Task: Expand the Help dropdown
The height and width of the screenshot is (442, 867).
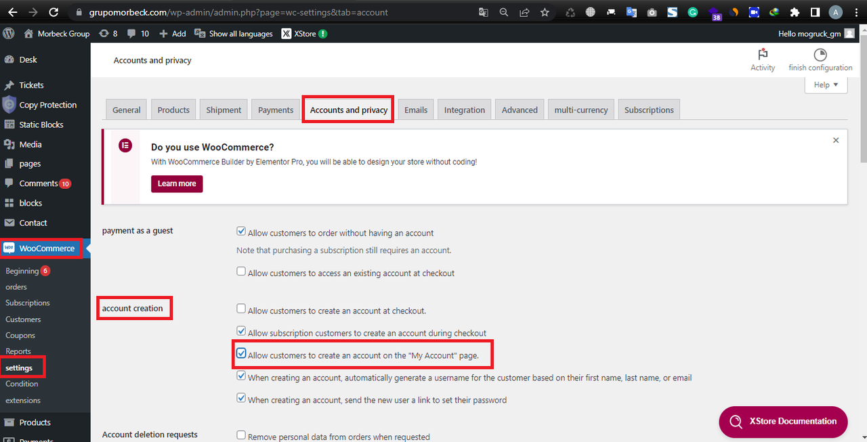Action: (x=826, y=85)
